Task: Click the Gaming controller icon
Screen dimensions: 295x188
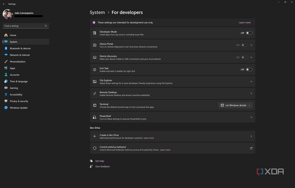Action: (x=6, y=88)
